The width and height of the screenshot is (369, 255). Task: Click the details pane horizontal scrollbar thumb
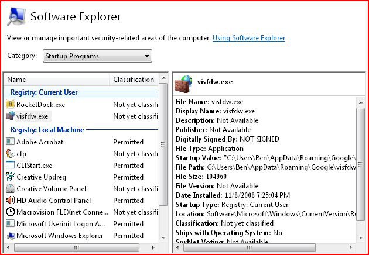pos(249,247)
